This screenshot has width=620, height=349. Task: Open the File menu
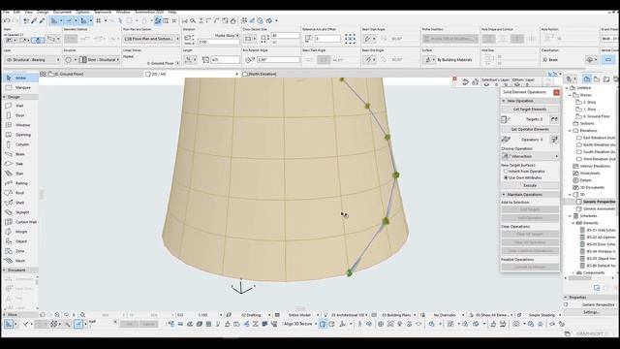tap(6, 13)
